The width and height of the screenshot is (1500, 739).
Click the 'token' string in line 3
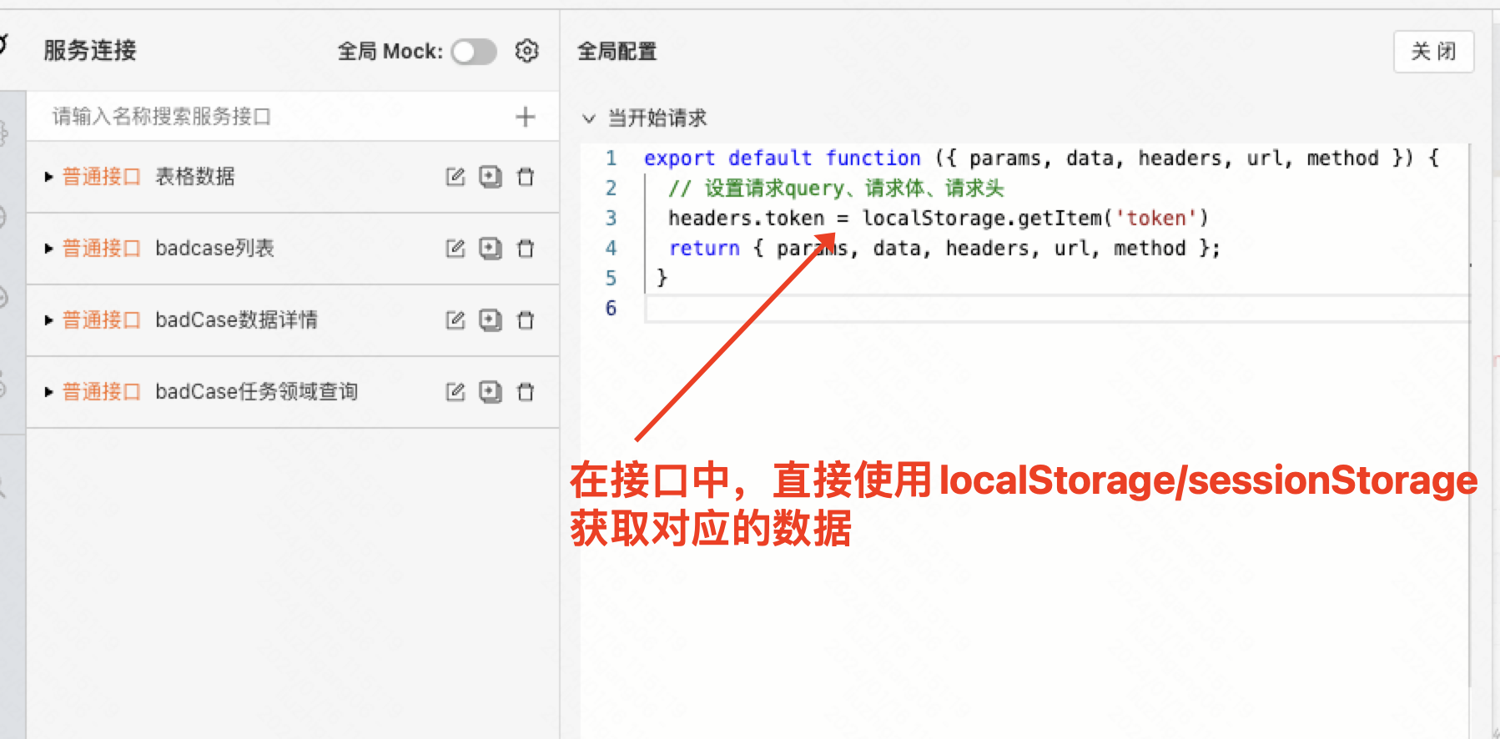point(1155,219)
